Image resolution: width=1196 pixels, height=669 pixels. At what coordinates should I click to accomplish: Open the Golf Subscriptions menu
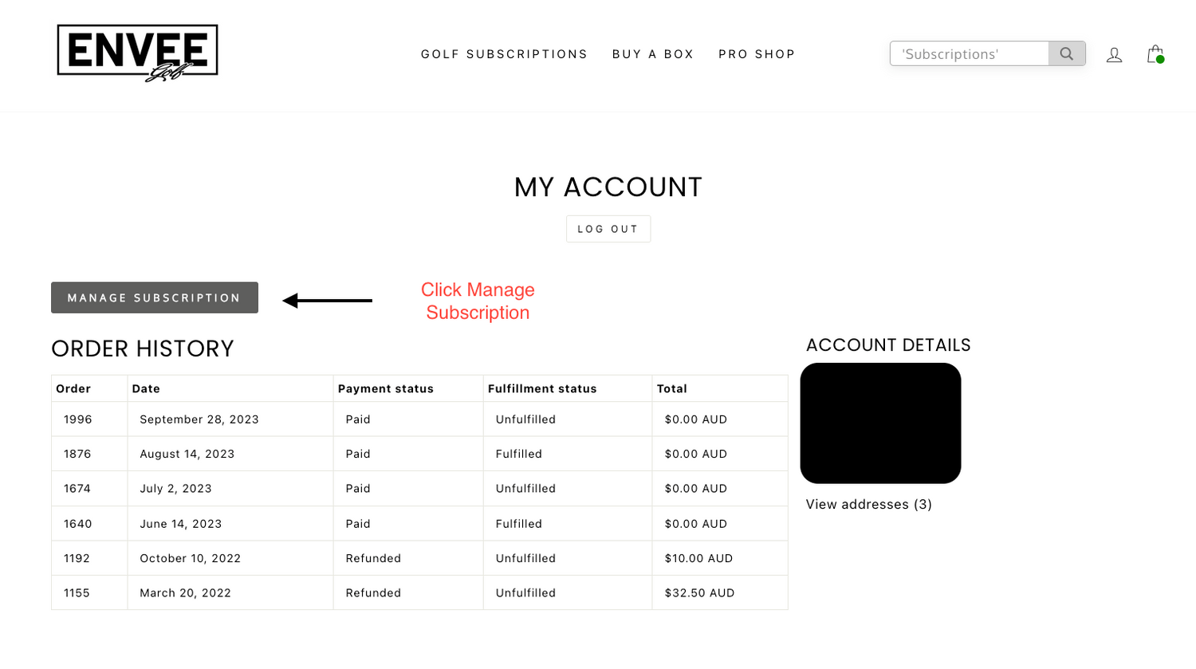504,54
